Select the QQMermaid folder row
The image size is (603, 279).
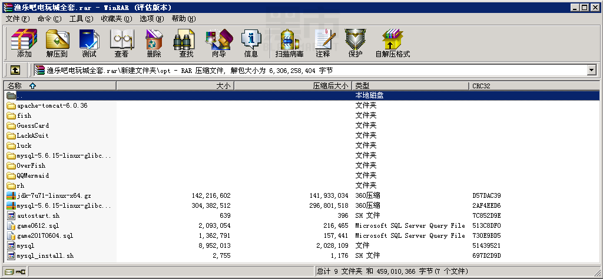[x=302, y=175]
